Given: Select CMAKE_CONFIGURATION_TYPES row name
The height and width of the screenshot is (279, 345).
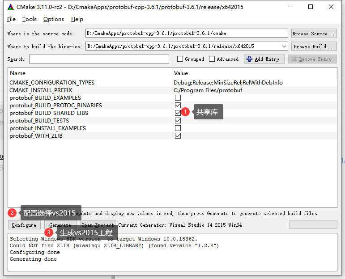Looking at the screenshot, I should (52, 83).
